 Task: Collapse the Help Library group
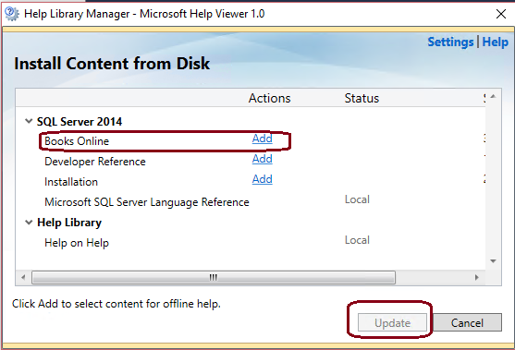pyautogui.click(x=29, y=223)
